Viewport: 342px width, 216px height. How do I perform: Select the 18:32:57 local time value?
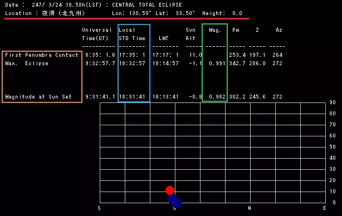pyautogui.click(x=132, y=63)
